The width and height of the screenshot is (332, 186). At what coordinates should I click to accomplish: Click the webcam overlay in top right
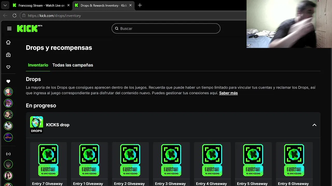click(289, 24)
